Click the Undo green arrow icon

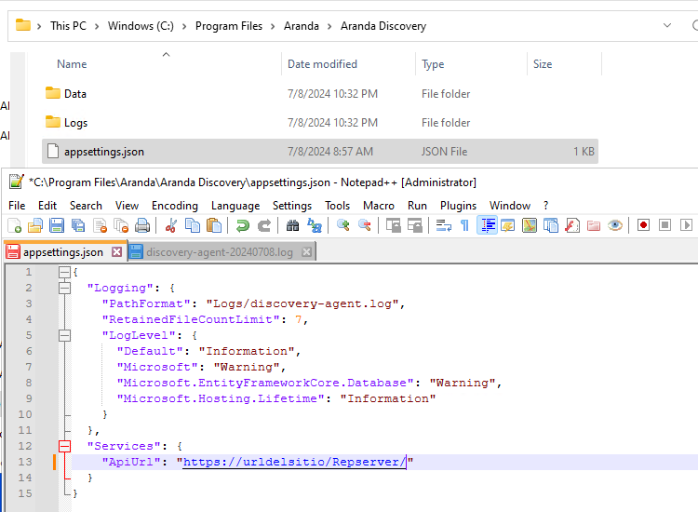click(x=243, y=225)
